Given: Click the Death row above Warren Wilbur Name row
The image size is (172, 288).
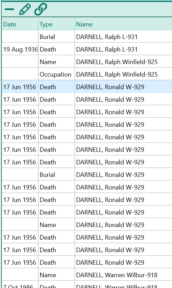Looking at the screenshot, I should point(87,263).
